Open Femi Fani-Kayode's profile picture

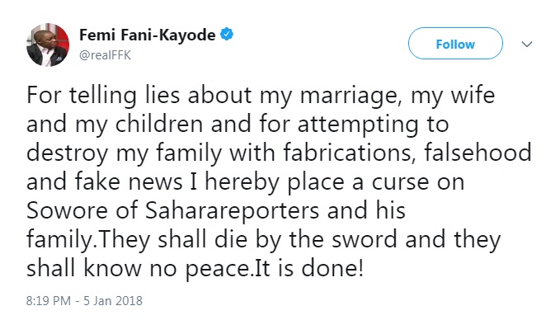(48, 45)
